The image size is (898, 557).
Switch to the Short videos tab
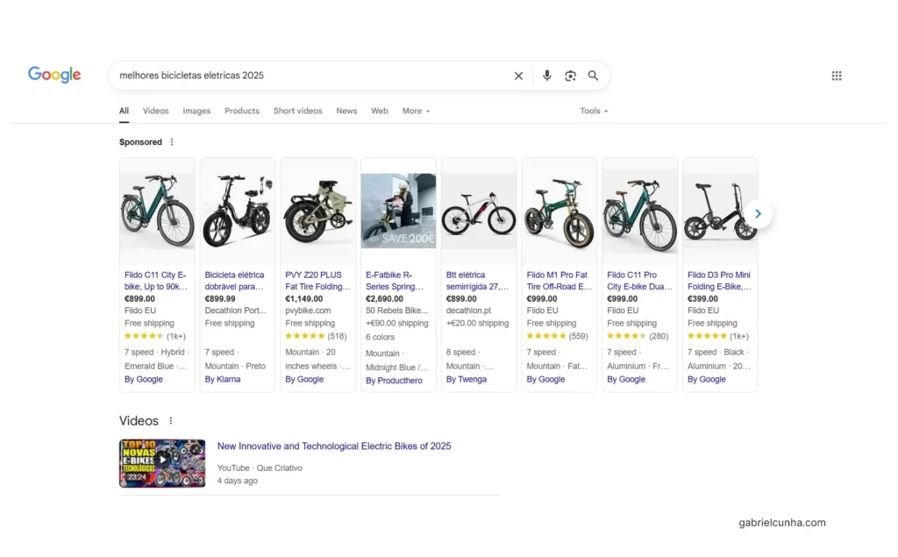coord(298,111)
